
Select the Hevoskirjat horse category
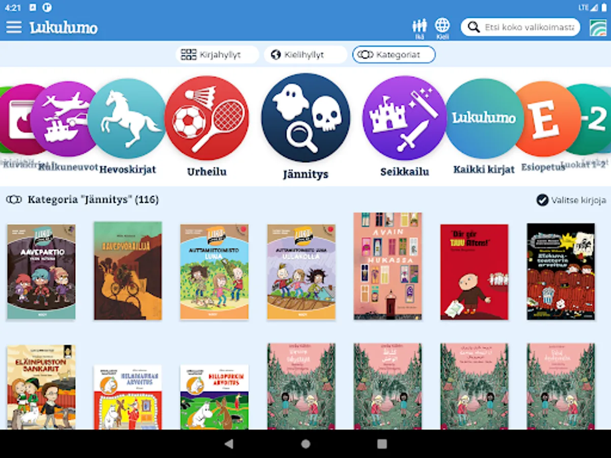[x=127, y=119]
